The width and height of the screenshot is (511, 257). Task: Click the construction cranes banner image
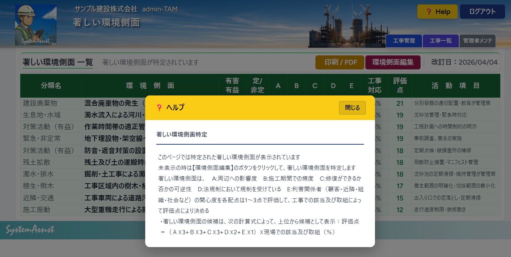(x=346, y=26)
